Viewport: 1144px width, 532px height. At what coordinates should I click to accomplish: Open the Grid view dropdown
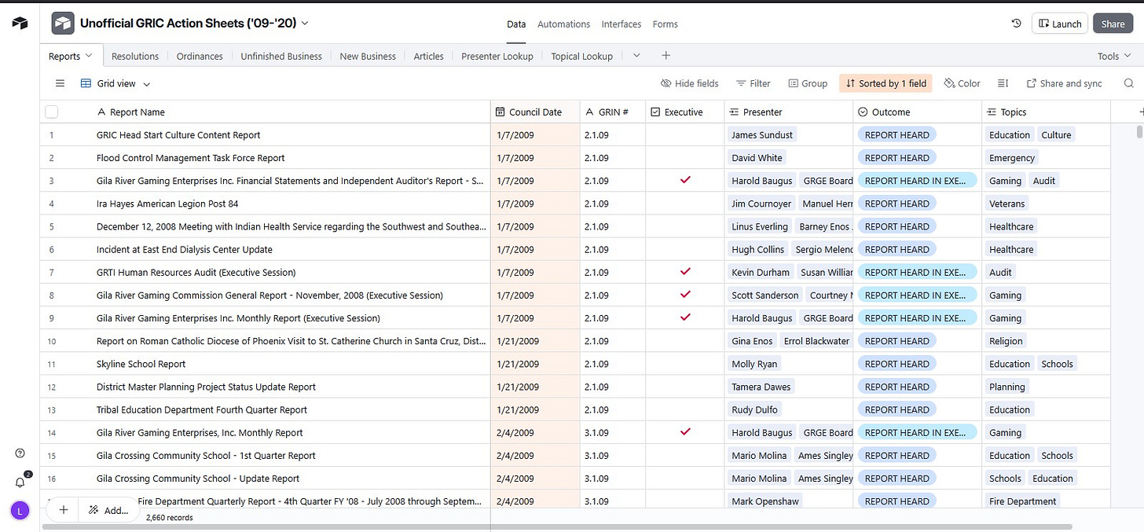click(115, 83)
